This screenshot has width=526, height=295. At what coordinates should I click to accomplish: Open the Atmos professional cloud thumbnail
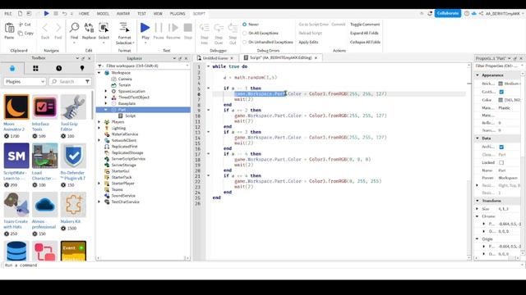(x=45, y=205)
